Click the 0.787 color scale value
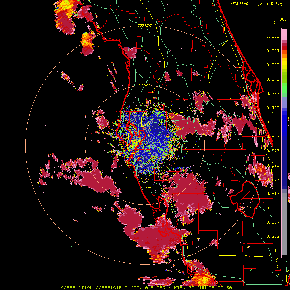290x290 pixels. 273,93
